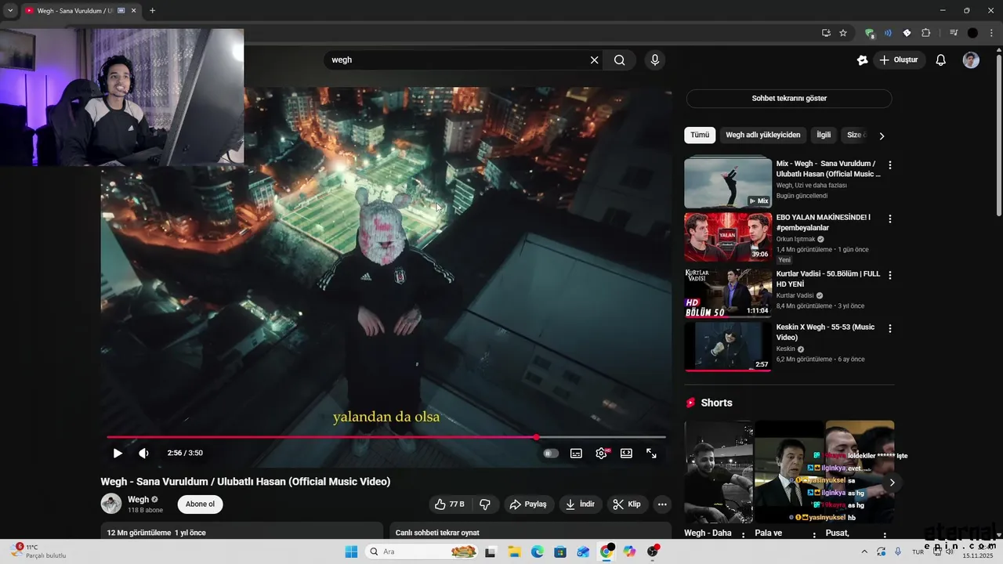Search by voice microphone
The image size is (1003, 564).
[x=655, y=60]
